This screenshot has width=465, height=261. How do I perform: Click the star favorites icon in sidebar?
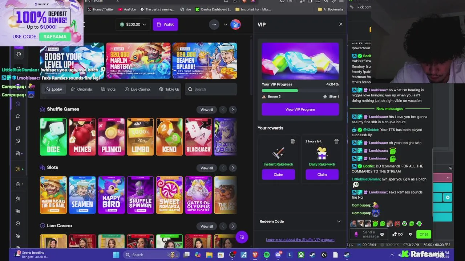pos(18,116)
